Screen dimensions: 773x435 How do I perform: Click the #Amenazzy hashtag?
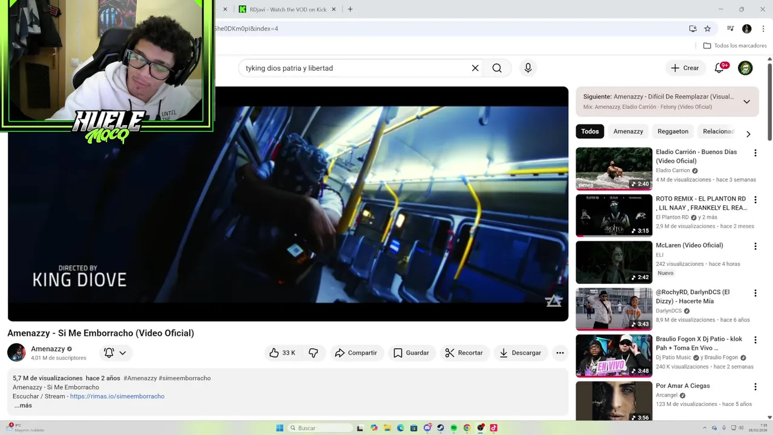[140, 378]
